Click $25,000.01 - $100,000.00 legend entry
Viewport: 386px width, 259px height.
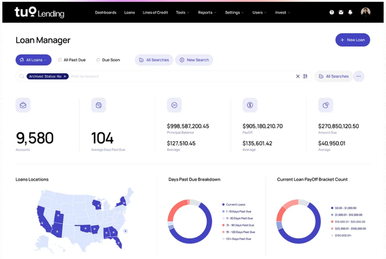pos(349,229)
